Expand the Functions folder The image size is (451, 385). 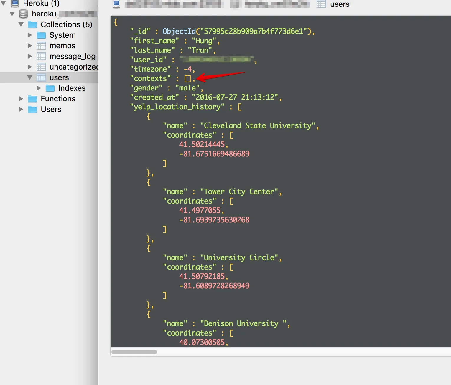21,99
